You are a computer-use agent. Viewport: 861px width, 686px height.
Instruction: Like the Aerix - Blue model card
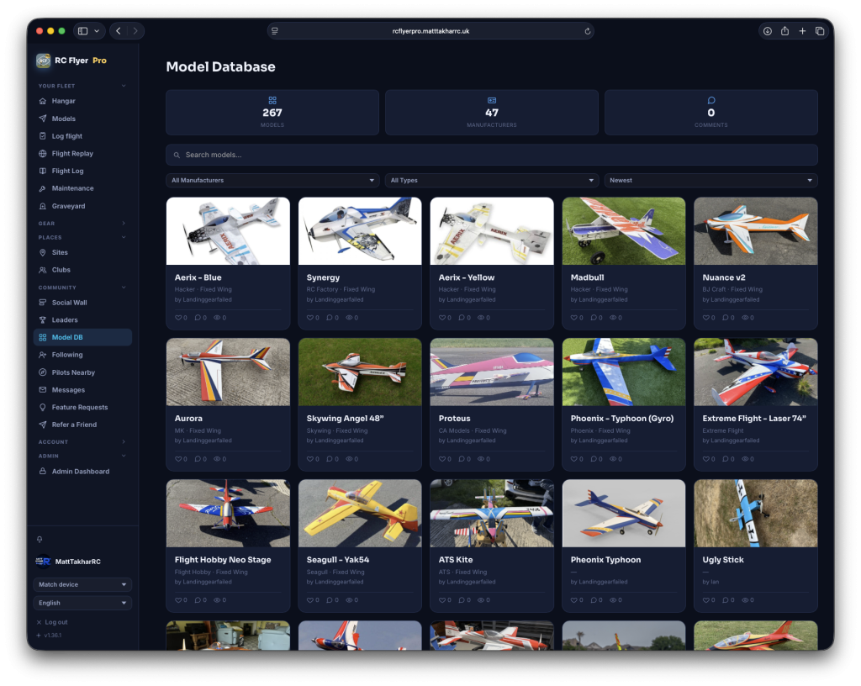click(181, 318)
